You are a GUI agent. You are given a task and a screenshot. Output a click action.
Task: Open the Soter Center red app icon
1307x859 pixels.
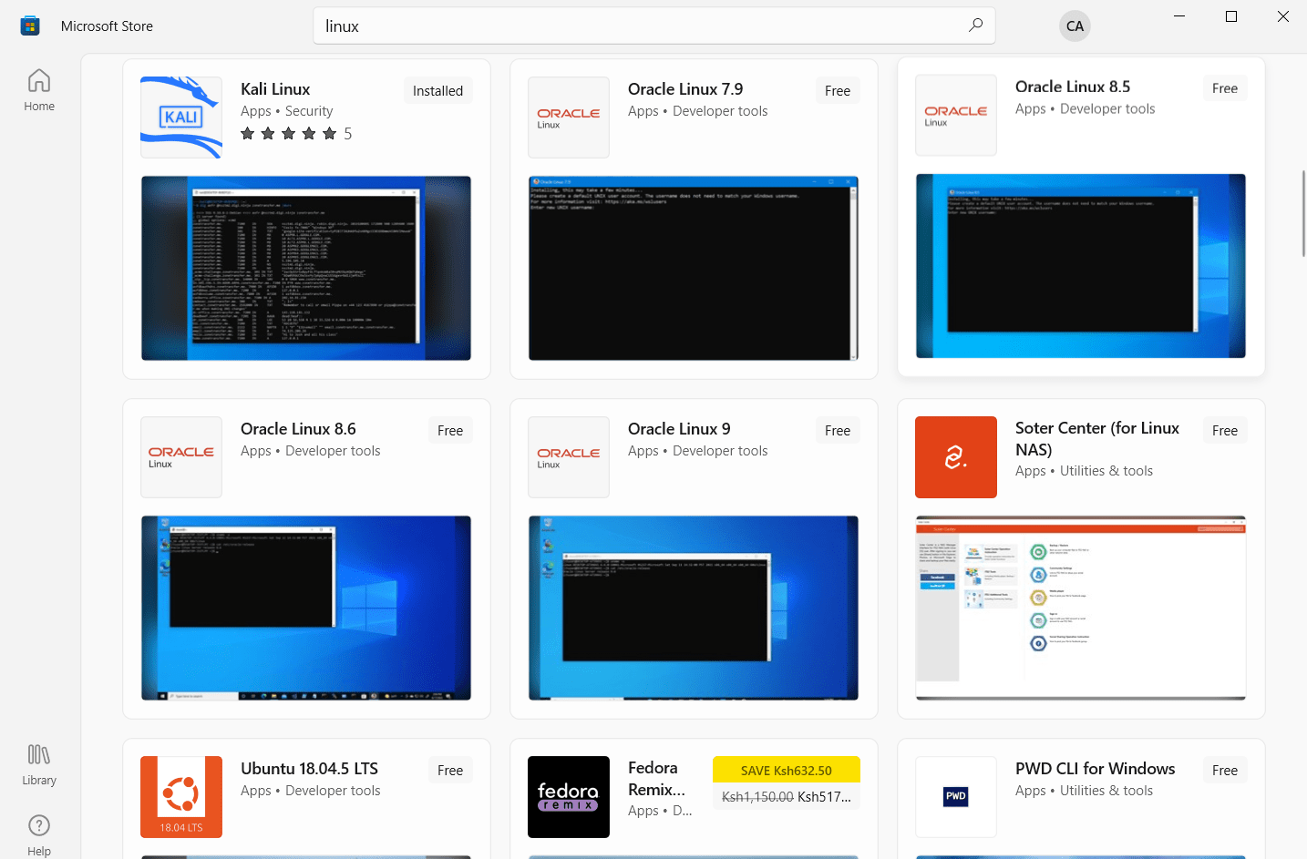955,457
